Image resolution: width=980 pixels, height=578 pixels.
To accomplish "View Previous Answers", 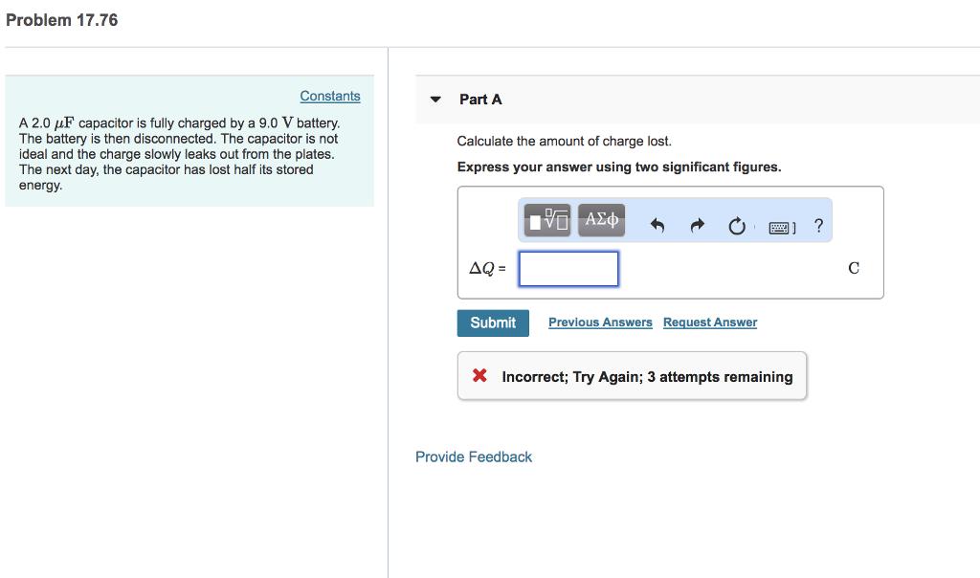I will (600, 322).
